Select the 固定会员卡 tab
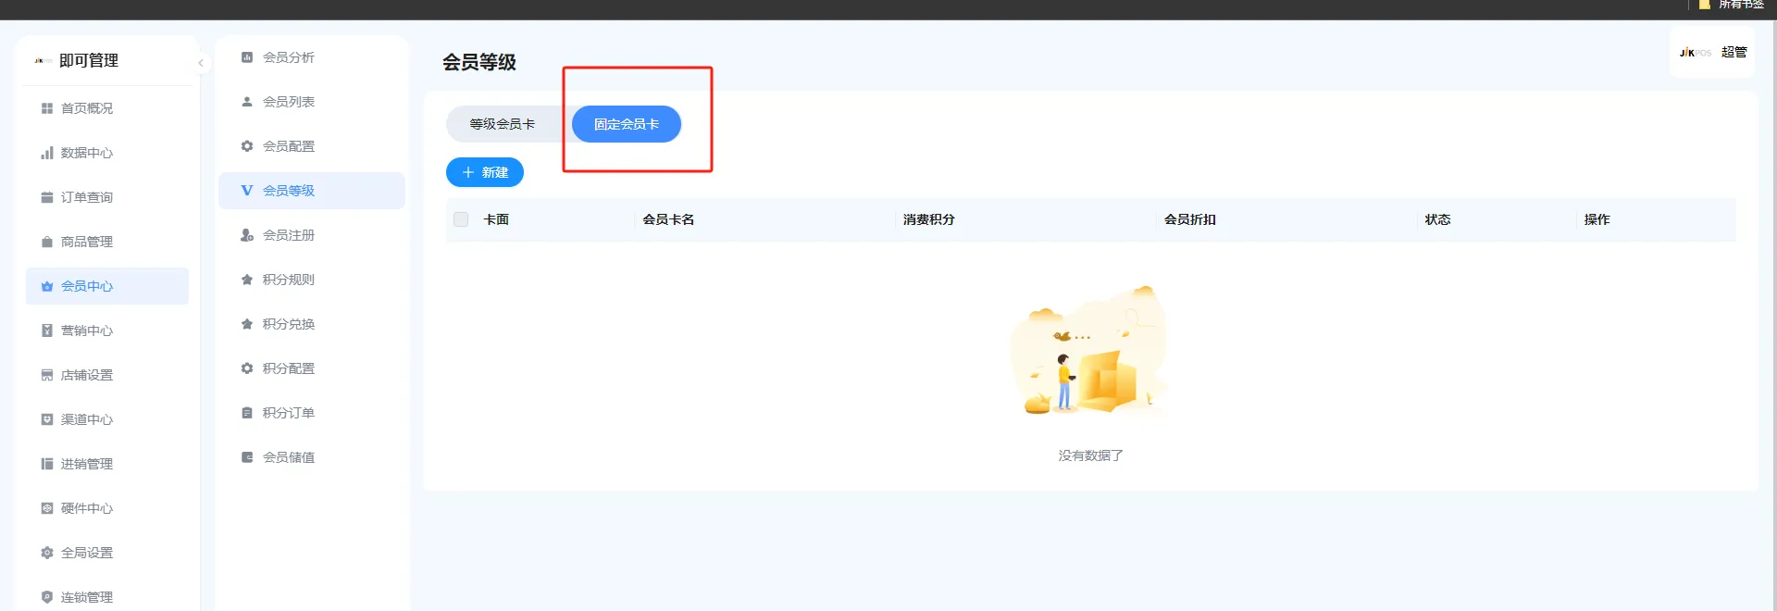This screenshot has height=611, width=1777. click(627, 124)
